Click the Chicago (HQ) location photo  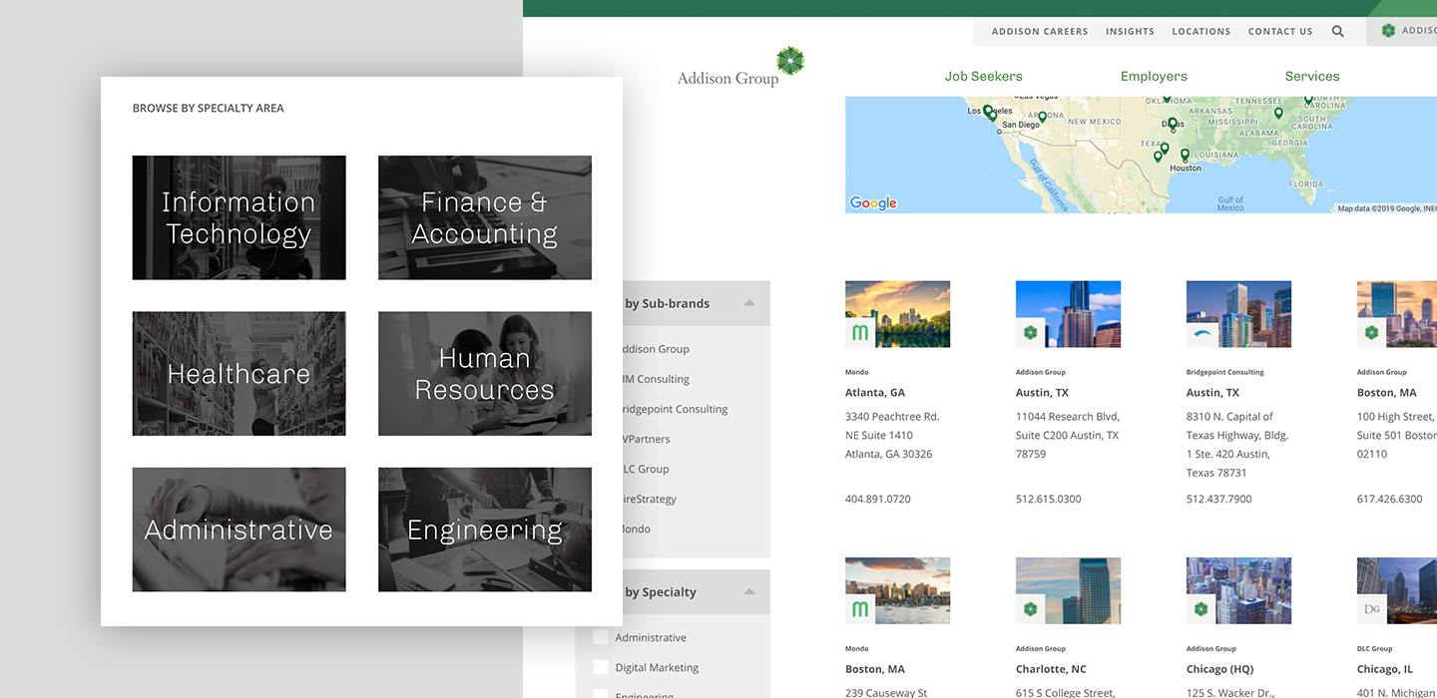(x=1238, y=590)
